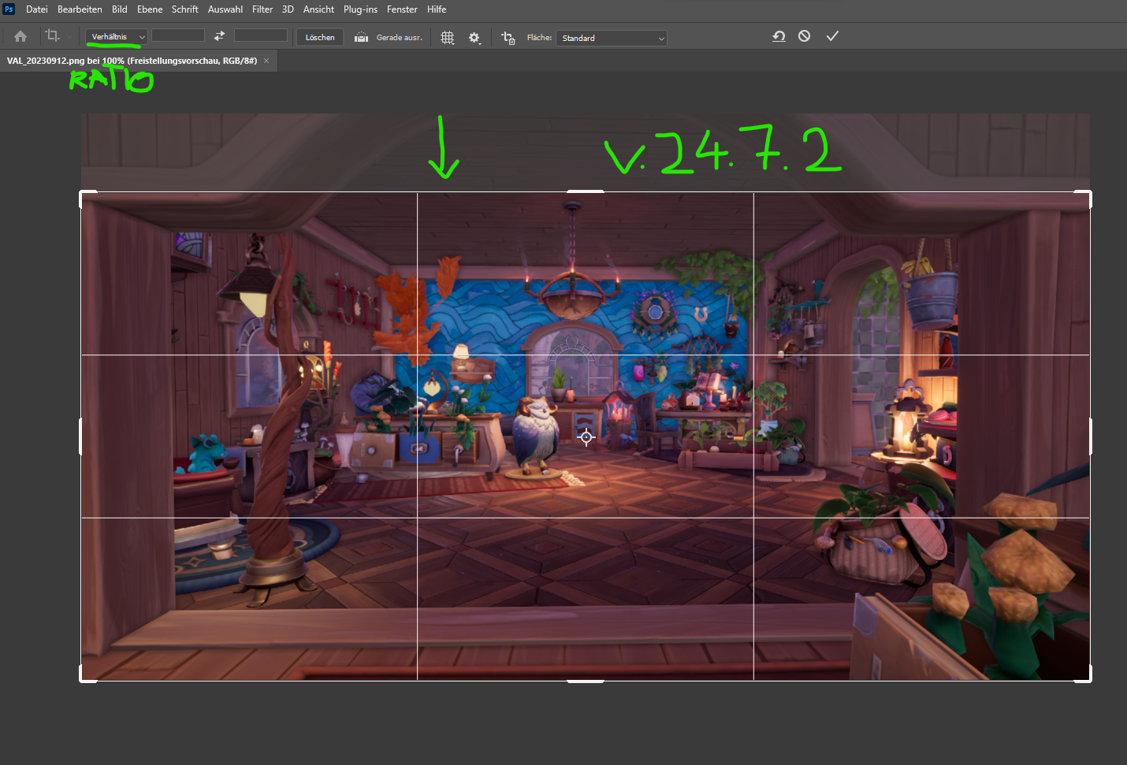This screenshot has height=765, width=1127.
Task: Open the Hilfe menu
Action: [x=437, y=9]
